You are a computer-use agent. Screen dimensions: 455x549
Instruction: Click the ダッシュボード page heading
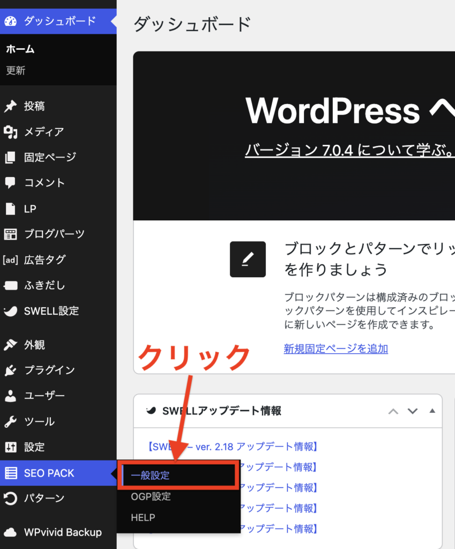(x=192, y=24)
